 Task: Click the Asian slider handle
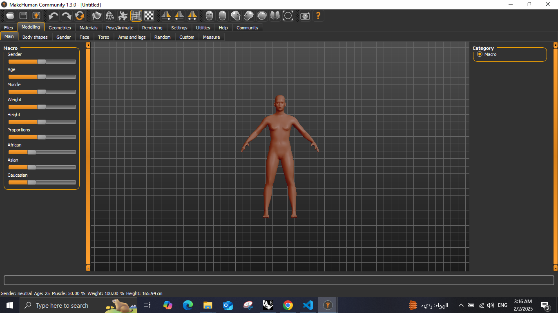tap(32, 167)
